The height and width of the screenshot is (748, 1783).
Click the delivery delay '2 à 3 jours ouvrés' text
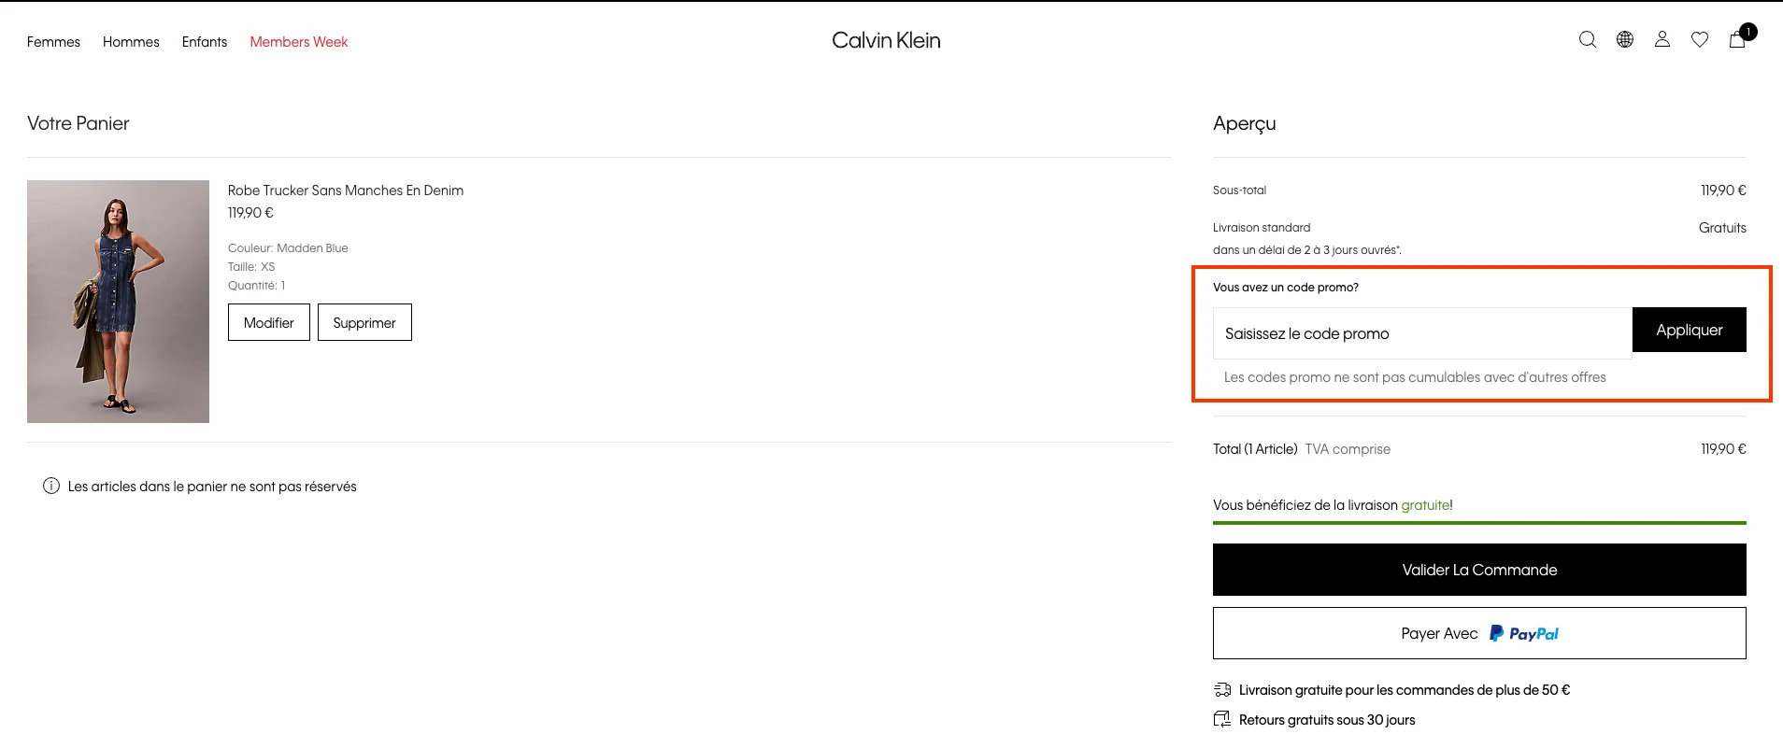tap(1307, 250)
